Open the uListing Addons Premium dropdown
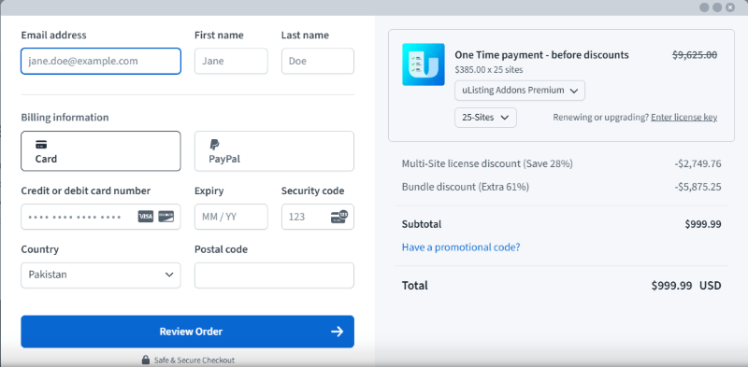Image resolution: width=748 pixels, height=367 pixels. pyautogui.click(x=520, y=91)
